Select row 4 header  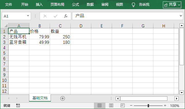(x=4, y=47)
